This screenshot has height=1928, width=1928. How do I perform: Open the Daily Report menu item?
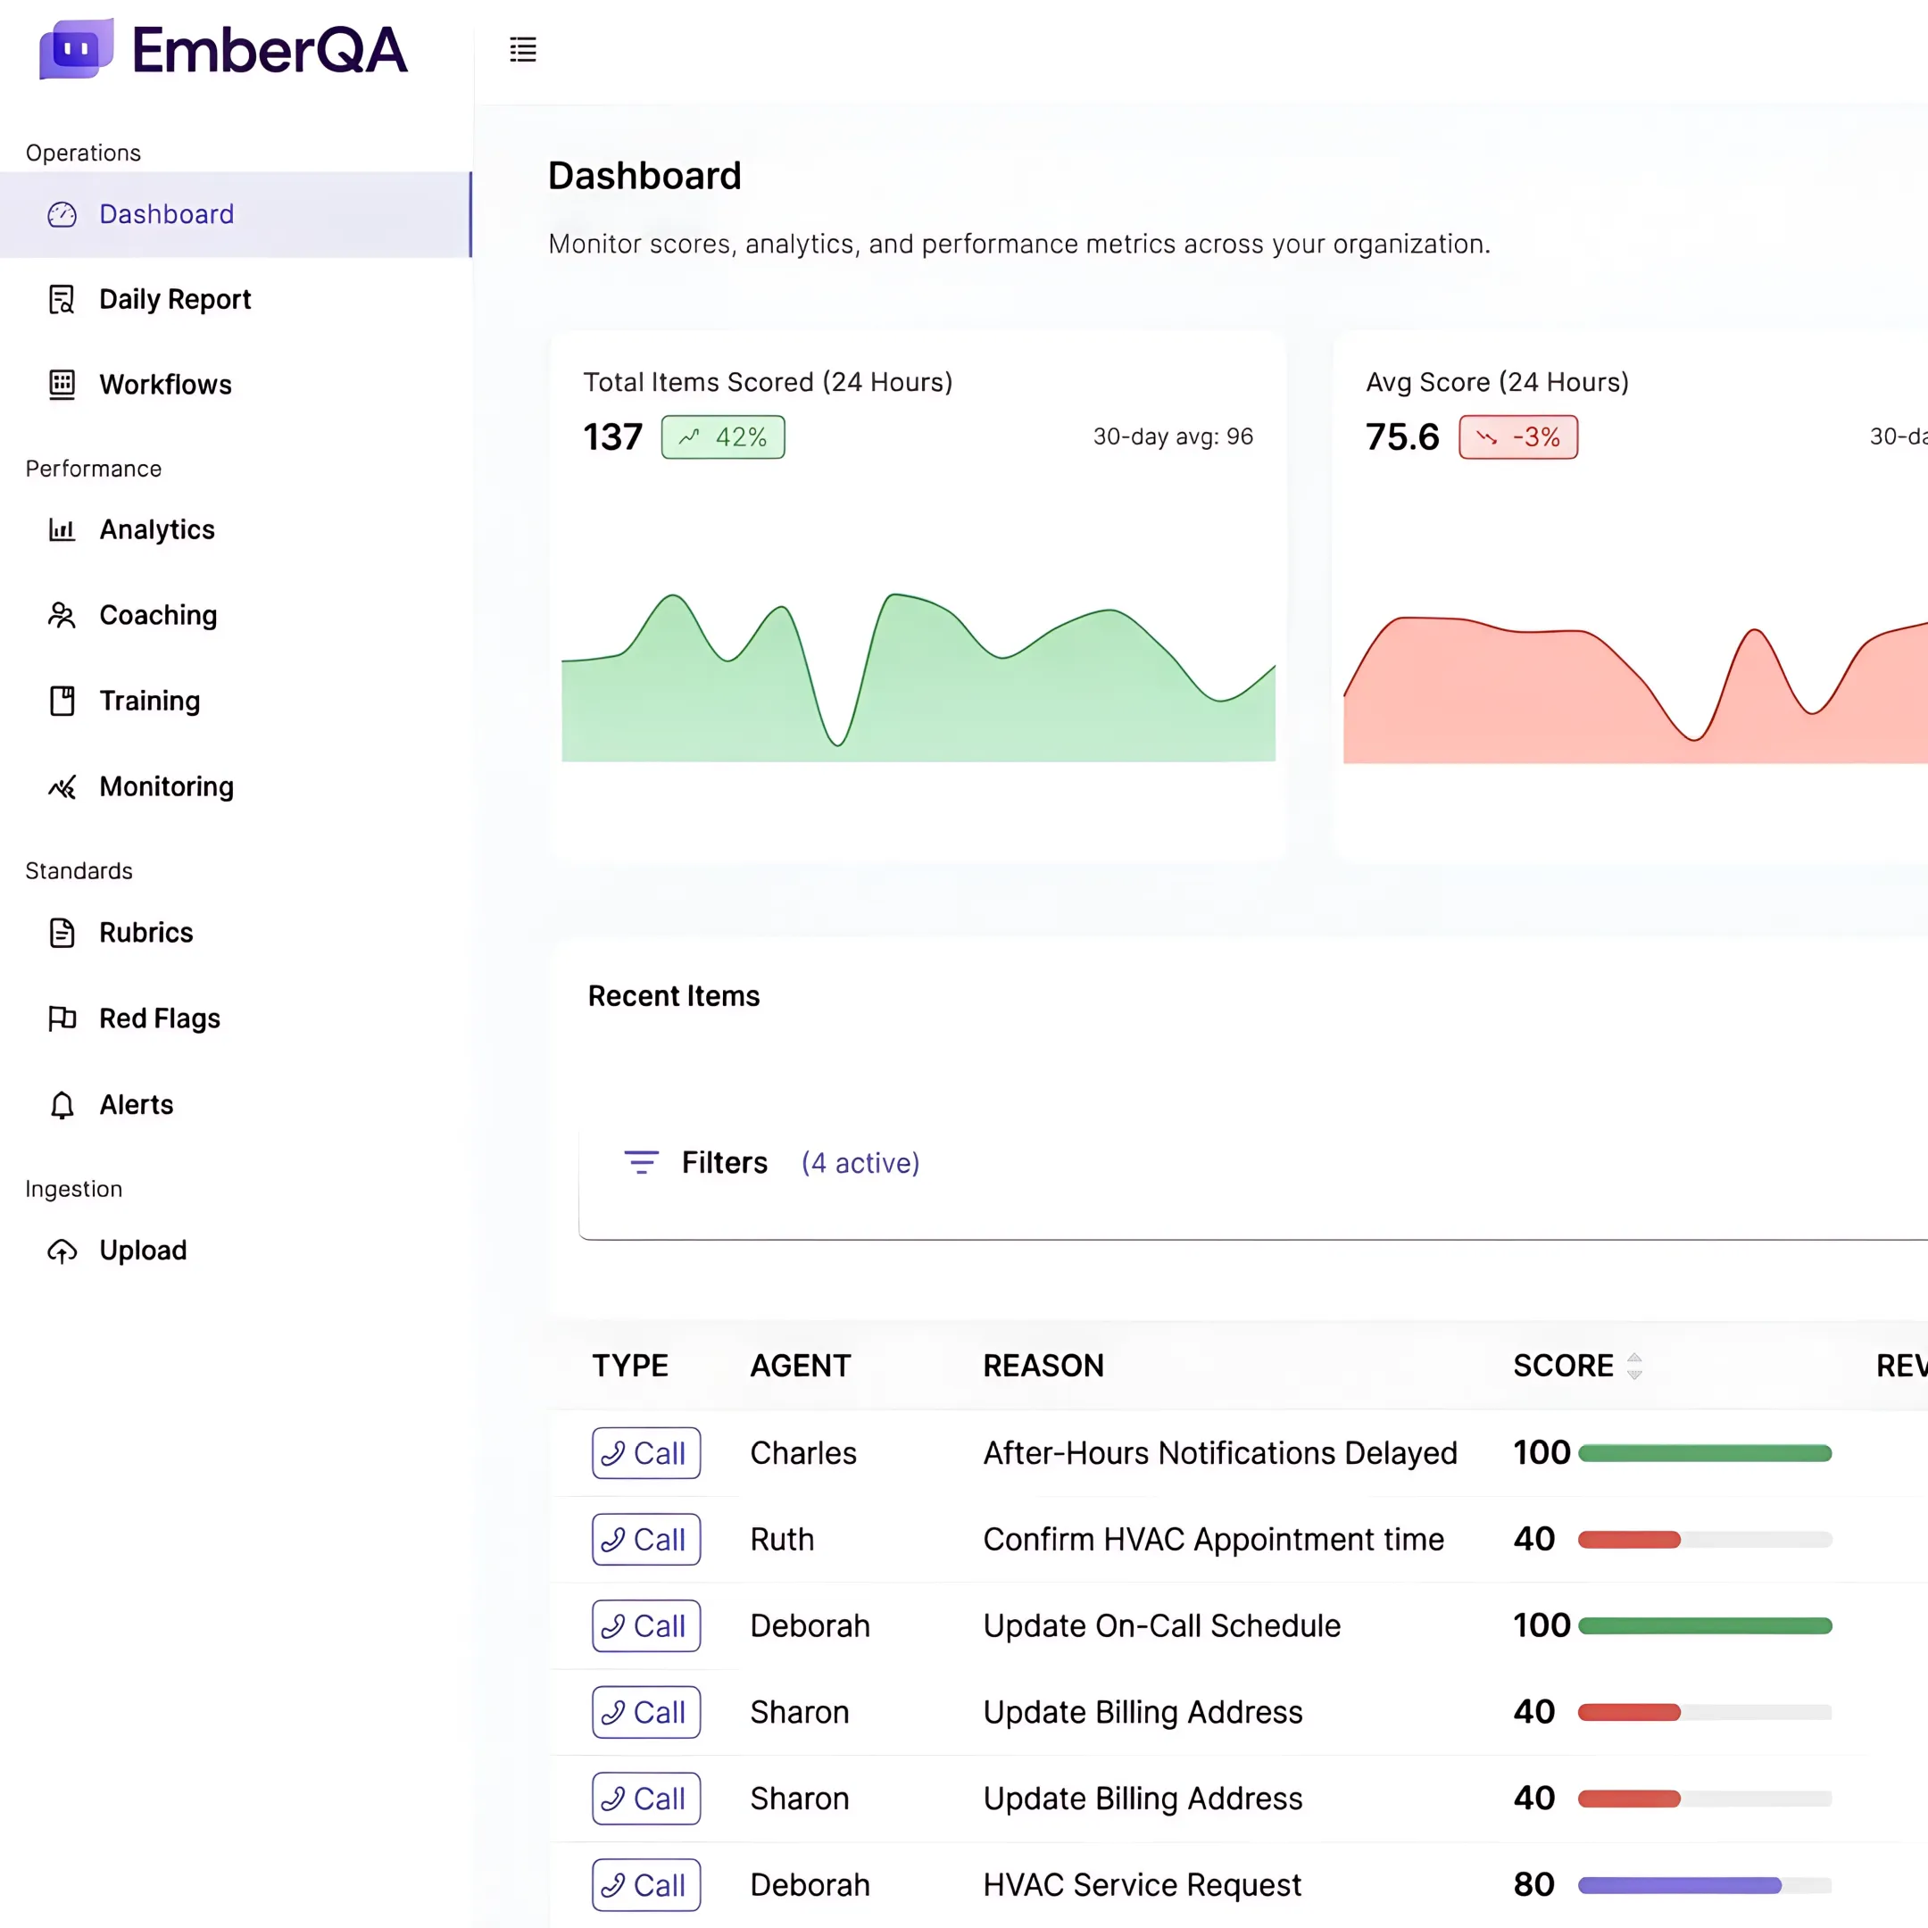point(236,299)
